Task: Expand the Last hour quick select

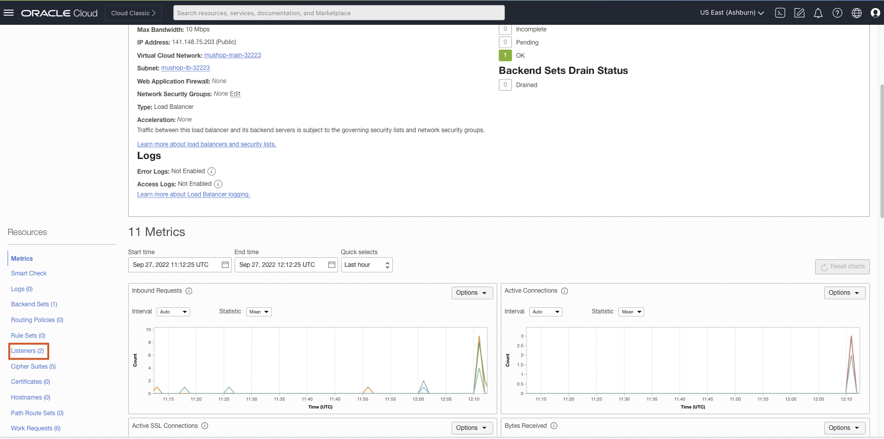Action: [x=366, y=265]
